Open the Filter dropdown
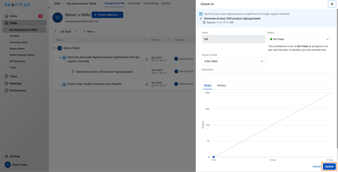Image resolution: width=338 pixels, height=172 pixels. [x=90, y=31]
